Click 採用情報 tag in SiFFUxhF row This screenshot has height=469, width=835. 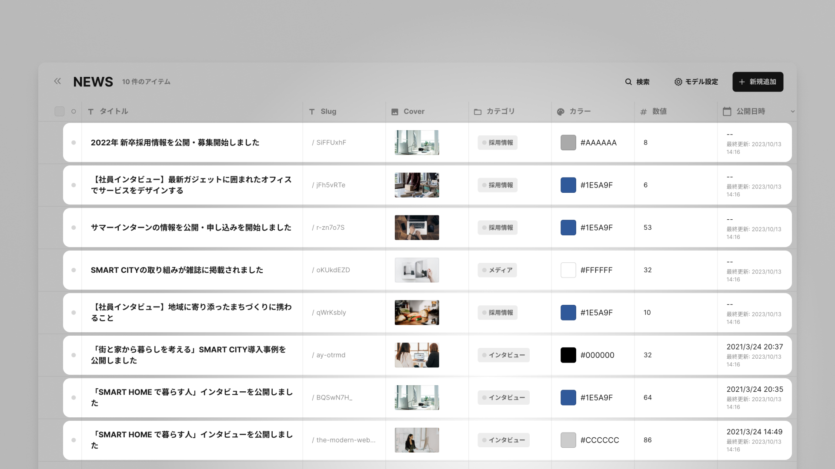coord(497,142)
